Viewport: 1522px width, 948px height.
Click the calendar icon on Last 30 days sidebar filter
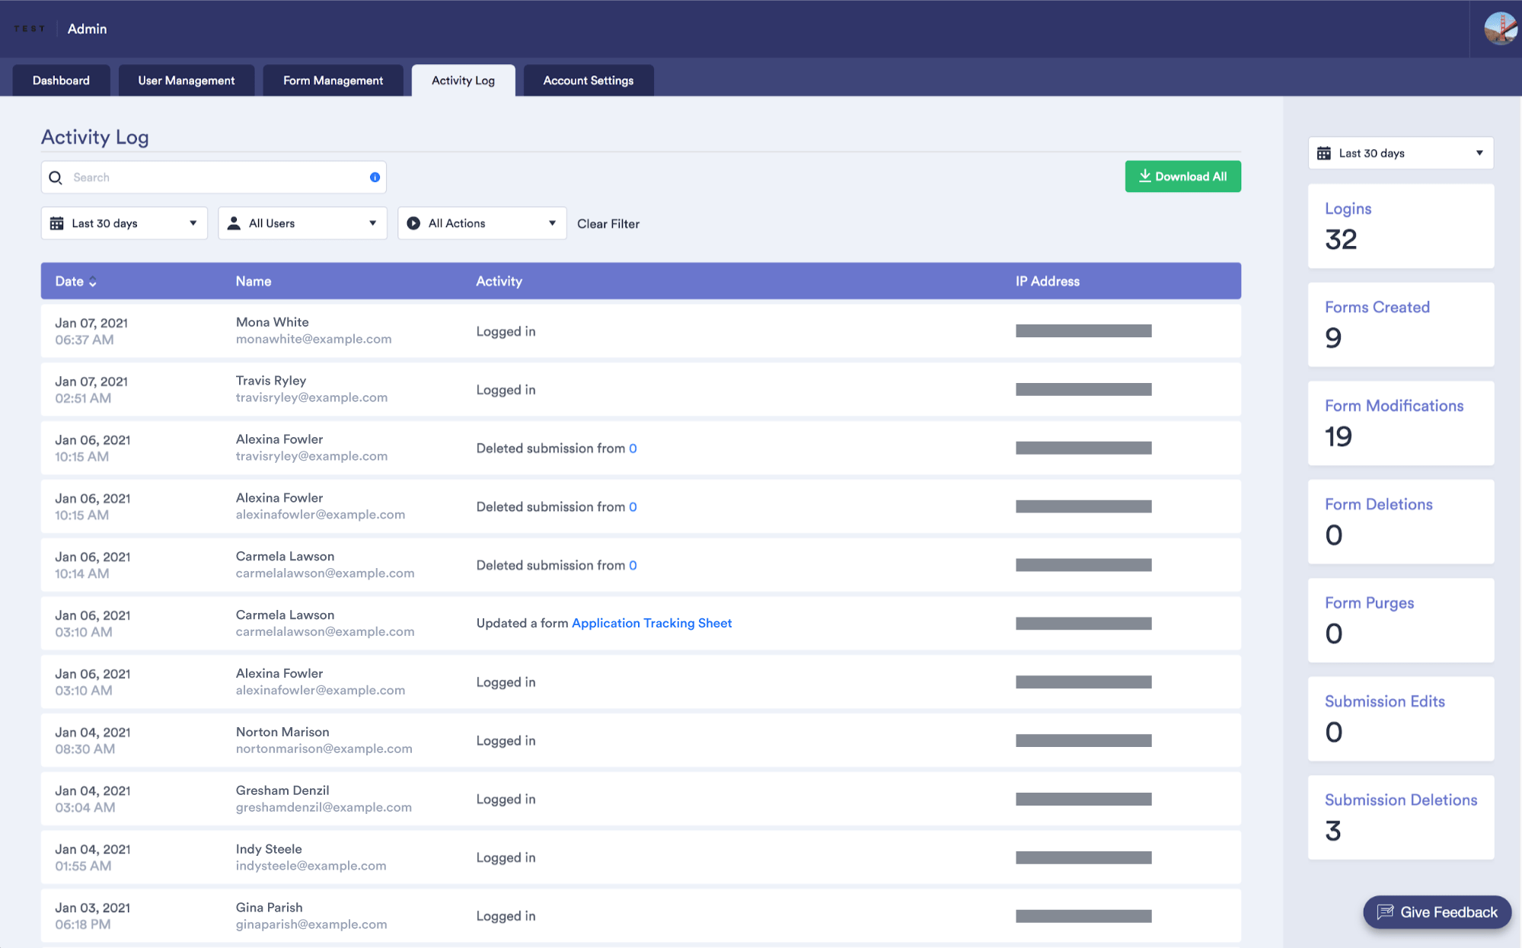tap(1325, 152)
